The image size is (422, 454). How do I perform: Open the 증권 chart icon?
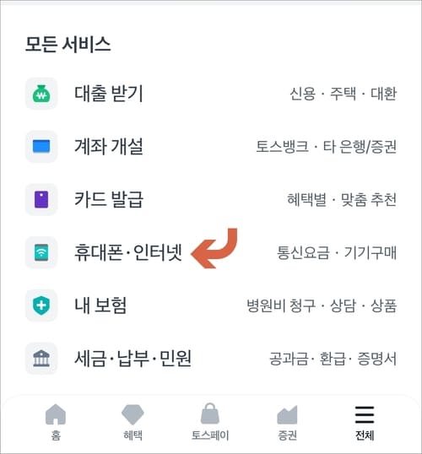click(x=287, y=415)
